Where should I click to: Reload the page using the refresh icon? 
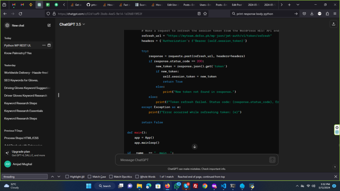[x=21, y=14]
